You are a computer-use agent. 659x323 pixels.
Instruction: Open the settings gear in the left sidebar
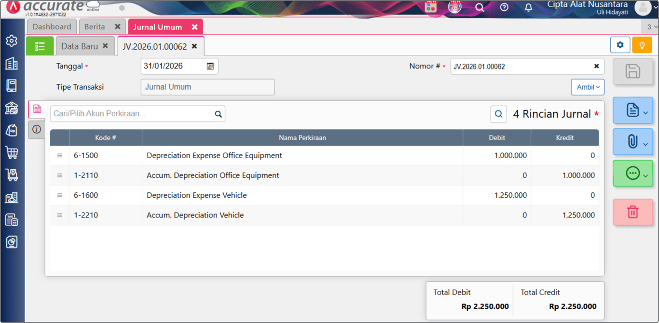[12, 41]
